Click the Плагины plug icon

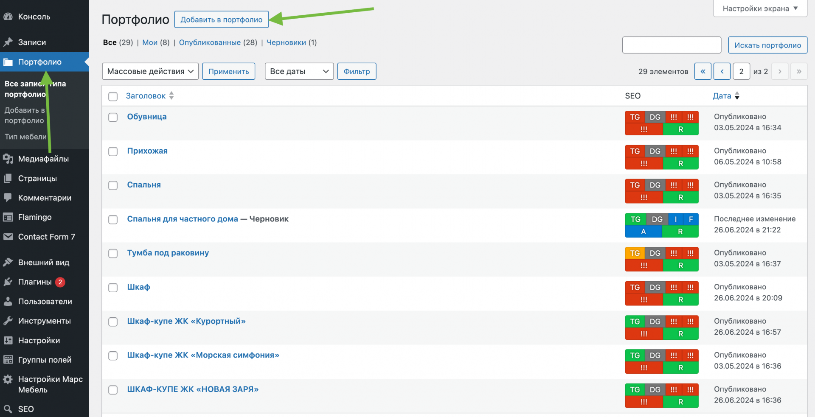point(8,282)
